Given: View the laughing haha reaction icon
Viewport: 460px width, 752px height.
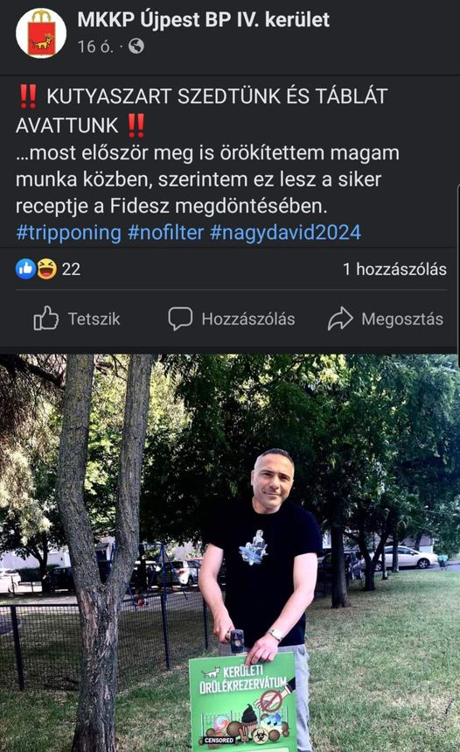Looking at the screenshot, I should tap(46, 269).
